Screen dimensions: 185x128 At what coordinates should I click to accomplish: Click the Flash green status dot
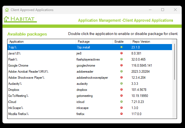click(121, 59)
